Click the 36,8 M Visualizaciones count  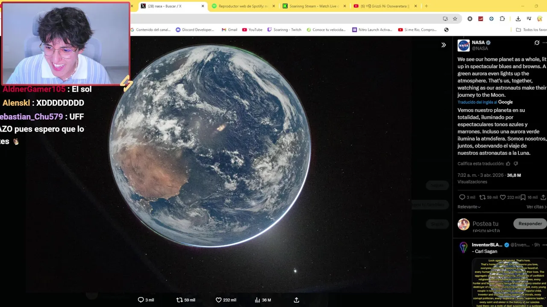point(489,178)
